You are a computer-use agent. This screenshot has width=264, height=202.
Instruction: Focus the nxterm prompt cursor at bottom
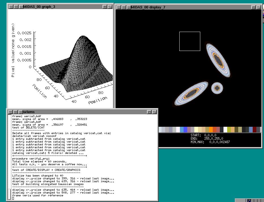coord(13,198)
